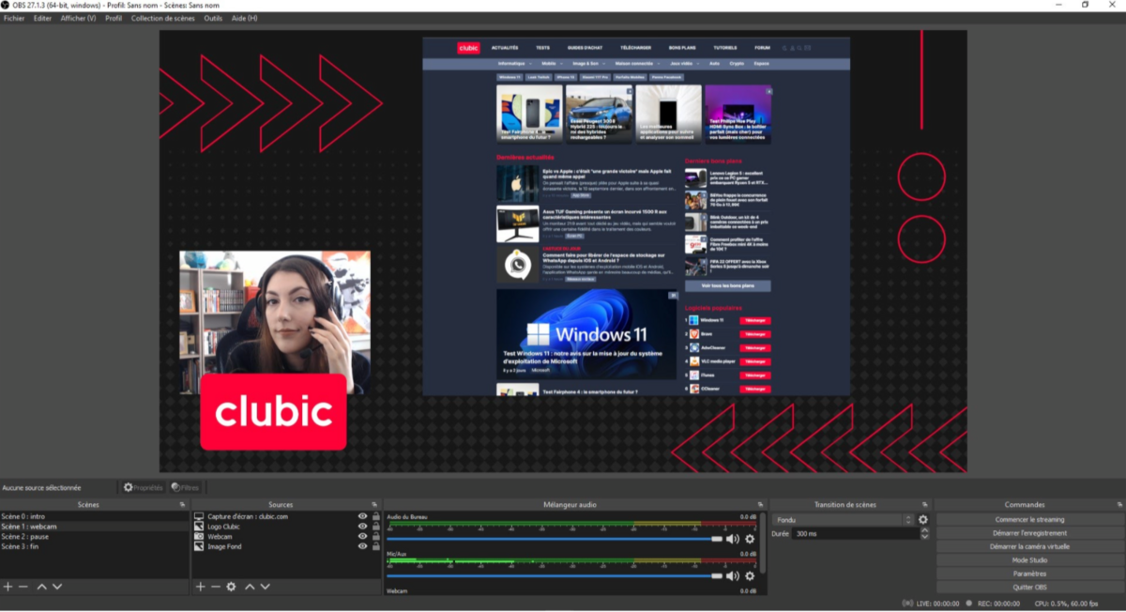The height and width of the screenshot is (612, 1126).
Task: Select Scène 1 : webcam
Action: 94,526
